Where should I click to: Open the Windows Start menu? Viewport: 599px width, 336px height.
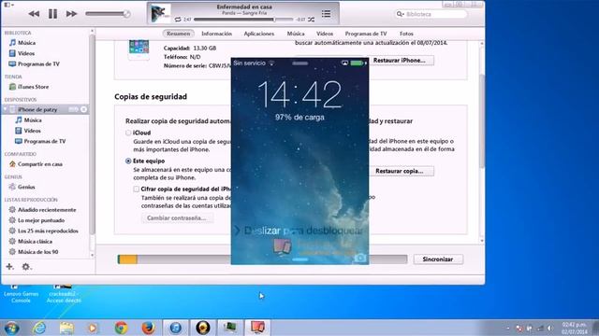11,328
